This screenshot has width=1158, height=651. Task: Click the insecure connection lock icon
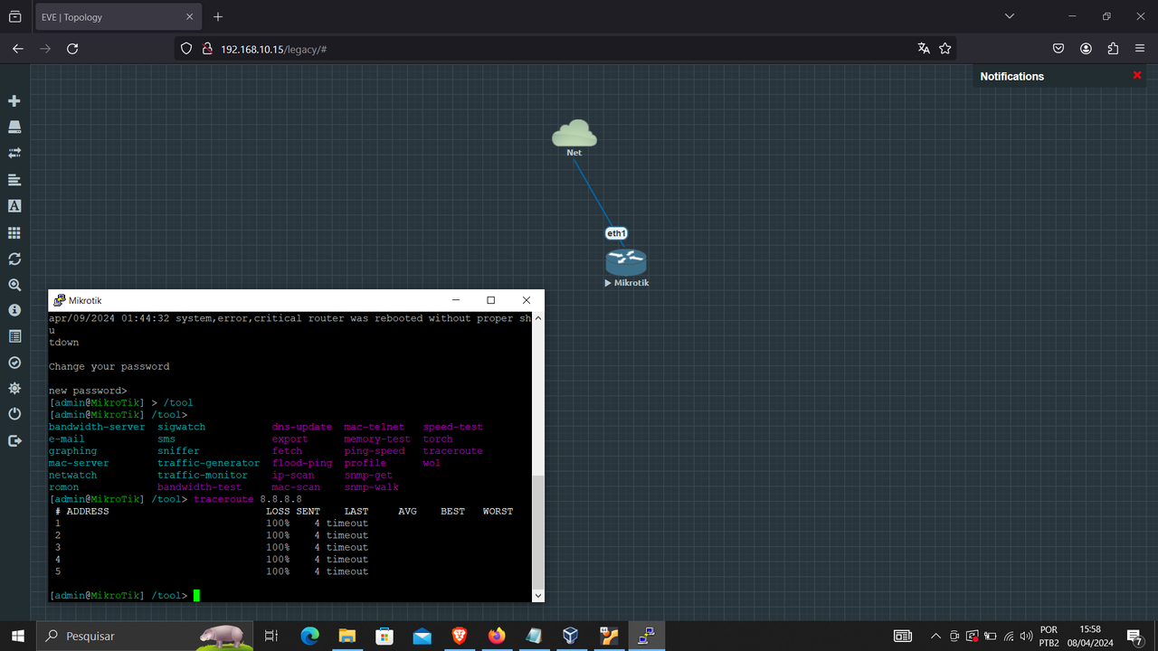click(206, 49)
